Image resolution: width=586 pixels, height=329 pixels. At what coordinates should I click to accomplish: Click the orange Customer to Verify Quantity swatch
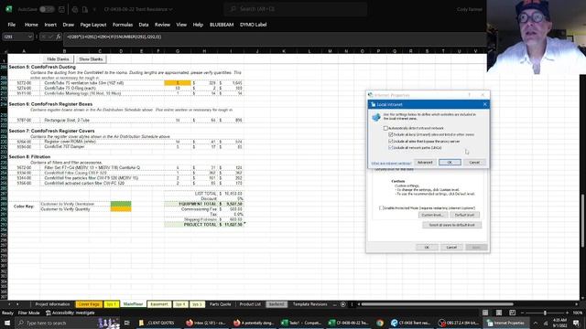pyautogui.click(x=121, y=209)
